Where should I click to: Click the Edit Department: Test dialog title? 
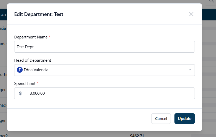tap(39, 14)
